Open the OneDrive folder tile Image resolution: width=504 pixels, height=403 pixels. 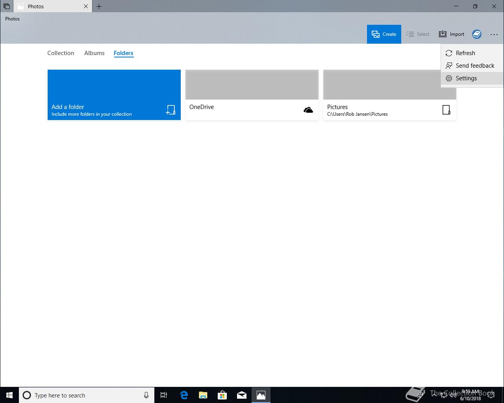252,95
